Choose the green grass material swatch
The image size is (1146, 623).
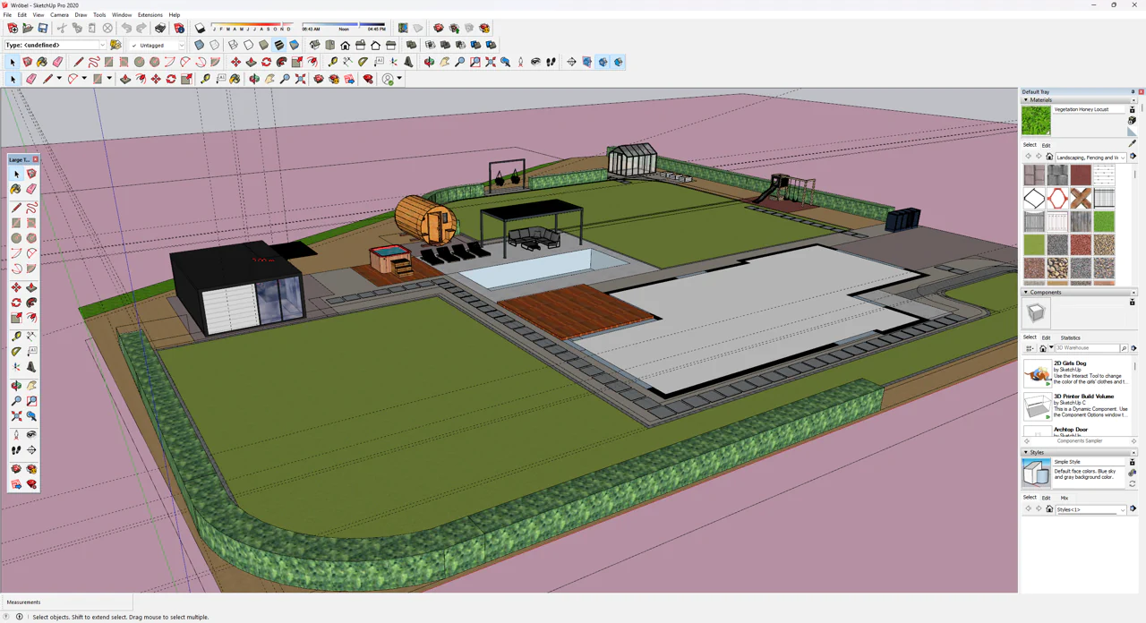tap(1104, 221)
